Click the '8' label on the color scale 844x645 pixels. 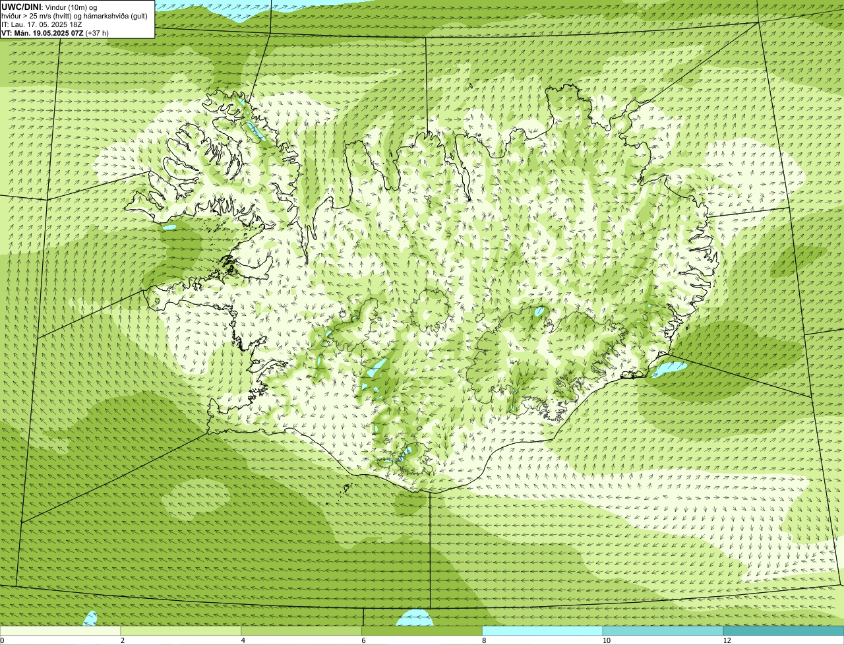[x=484, y=640]
